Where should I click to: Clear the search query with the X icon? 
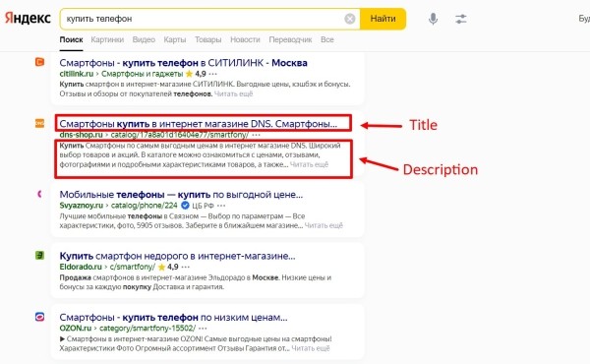[x=349, y=19]
